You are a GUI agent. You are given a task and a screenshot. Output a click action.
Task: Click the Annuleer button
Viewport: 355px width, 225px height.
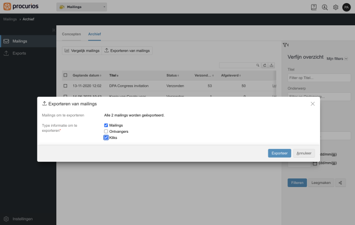[304, 154]
